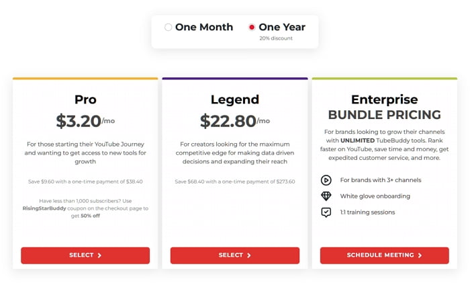The image size is (470, 285).
Task: Choose the Legend plan Select button
Action: tap(235, 255)
